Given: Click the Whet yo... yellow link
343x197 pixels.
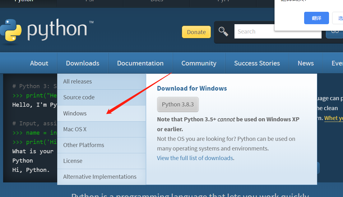Looking at the screenshot, I should point(333,118).
